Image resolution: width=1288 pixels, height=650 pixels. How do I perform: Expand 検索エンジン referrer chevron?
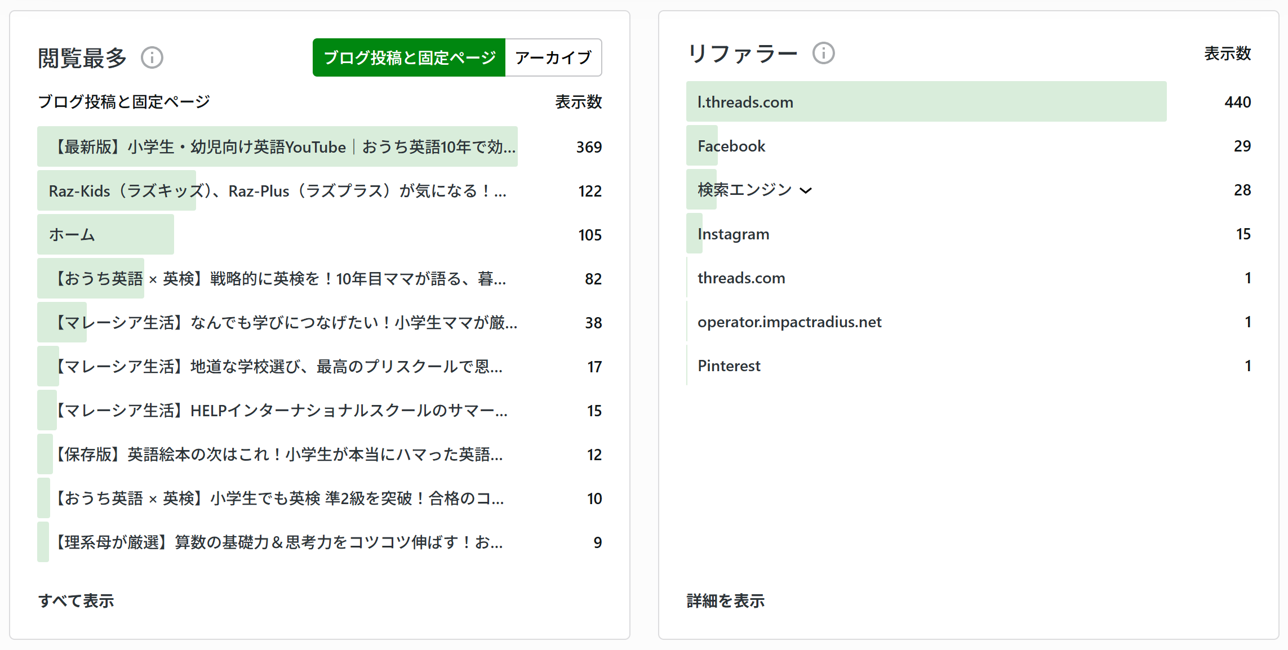point(806,190)
